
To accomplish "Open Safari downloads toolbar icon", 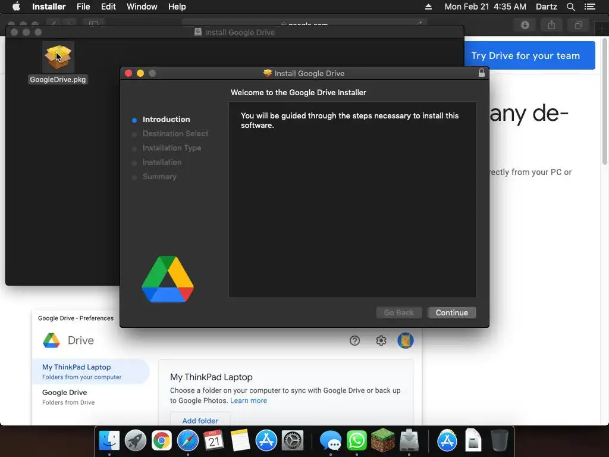I will coord(525,25).
